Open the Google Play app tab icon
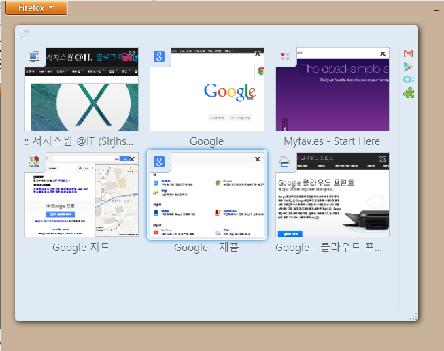Image resolution: width=444 pixels, height=351 pixels. (408, 67)
